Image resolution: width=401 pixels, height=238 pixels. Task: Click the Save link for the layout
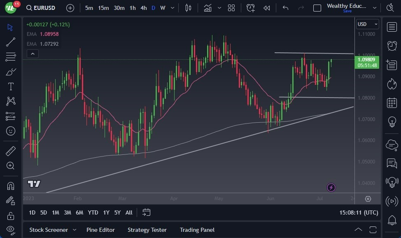[x=347, y=11]
